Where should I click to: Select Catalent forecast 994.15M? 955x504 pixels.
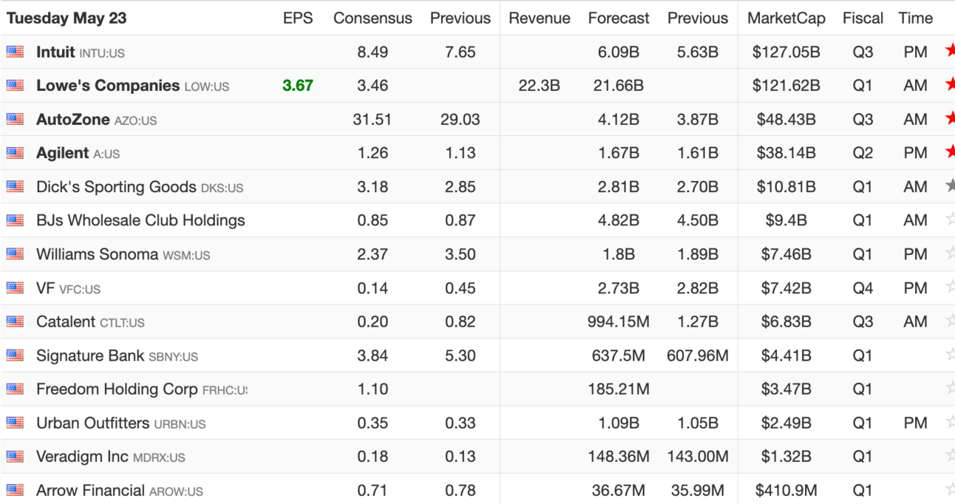click(x=619, y=321)
